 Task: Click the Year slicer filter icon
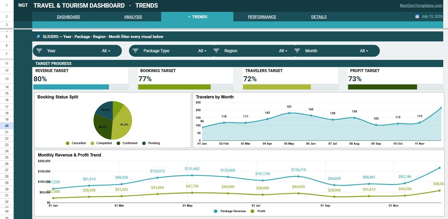click(x=39, y=51)
